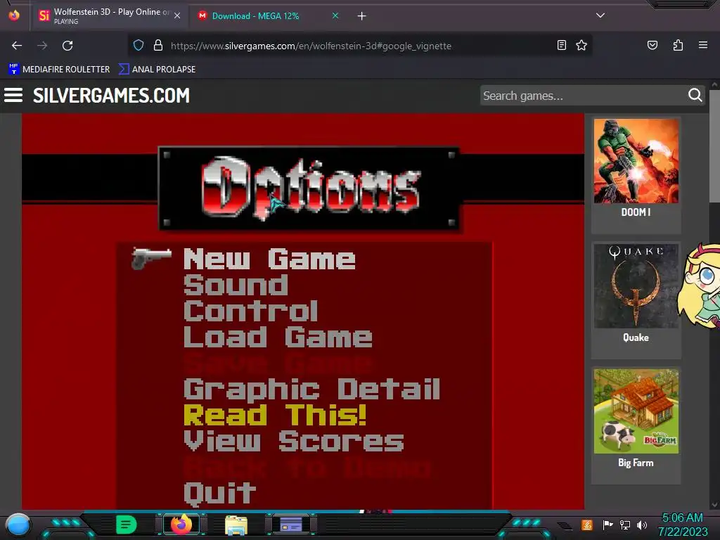Open the clock showing 5:06 AM

pyautogui.click(x=682, y=525)
